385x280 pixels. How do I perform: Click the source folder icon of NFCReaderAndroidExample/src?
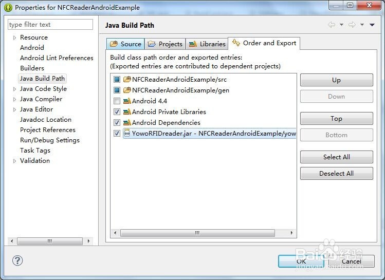127,79
